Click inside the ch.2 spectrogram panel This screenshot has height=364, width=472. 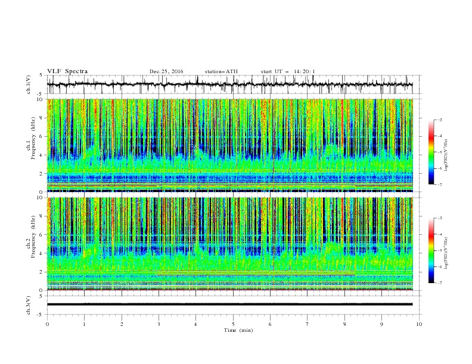[x=229, y=244]
